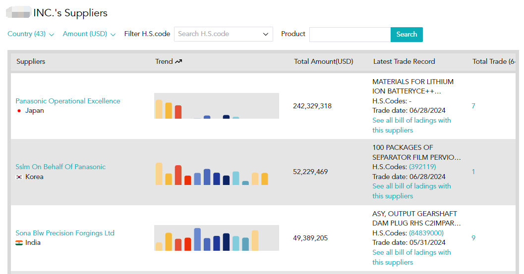View Sona Blw Precision Forgings trend chart

click(217, 238)
